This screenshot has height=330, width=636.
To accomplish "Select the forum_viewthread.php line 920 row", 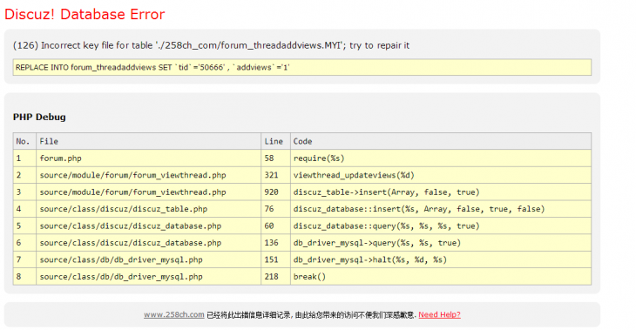I will 301,192.
